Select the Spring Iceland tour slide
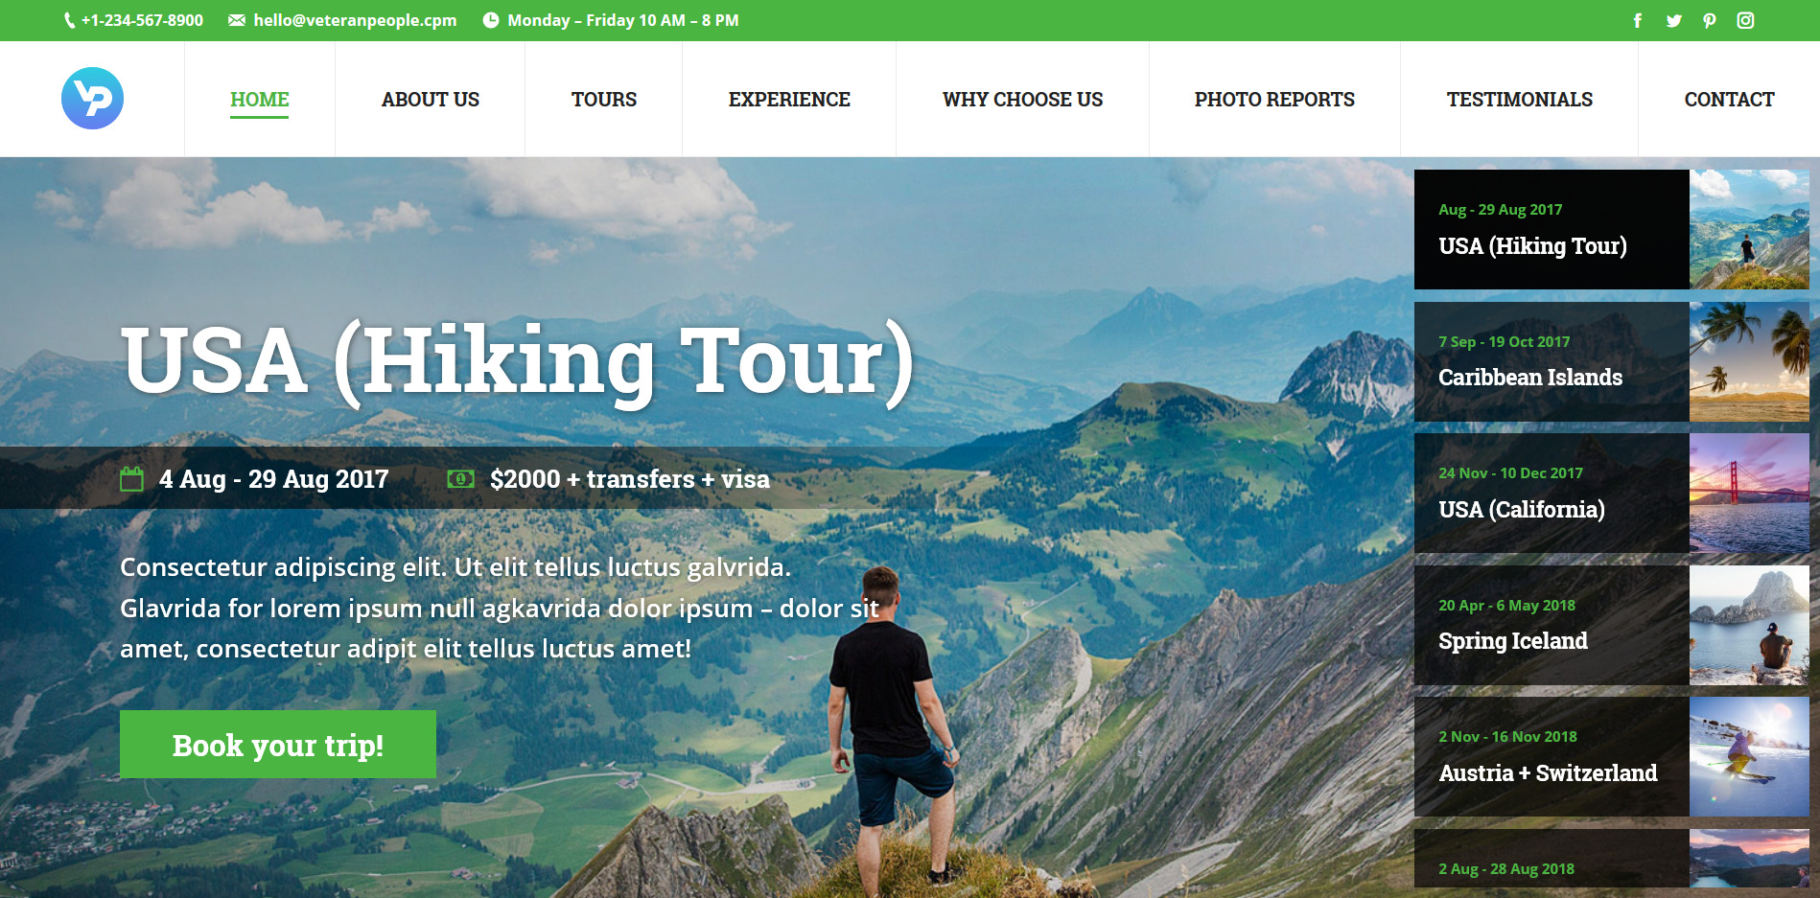This screenshot has width=1820, height=898. [x=1612, y=625]
